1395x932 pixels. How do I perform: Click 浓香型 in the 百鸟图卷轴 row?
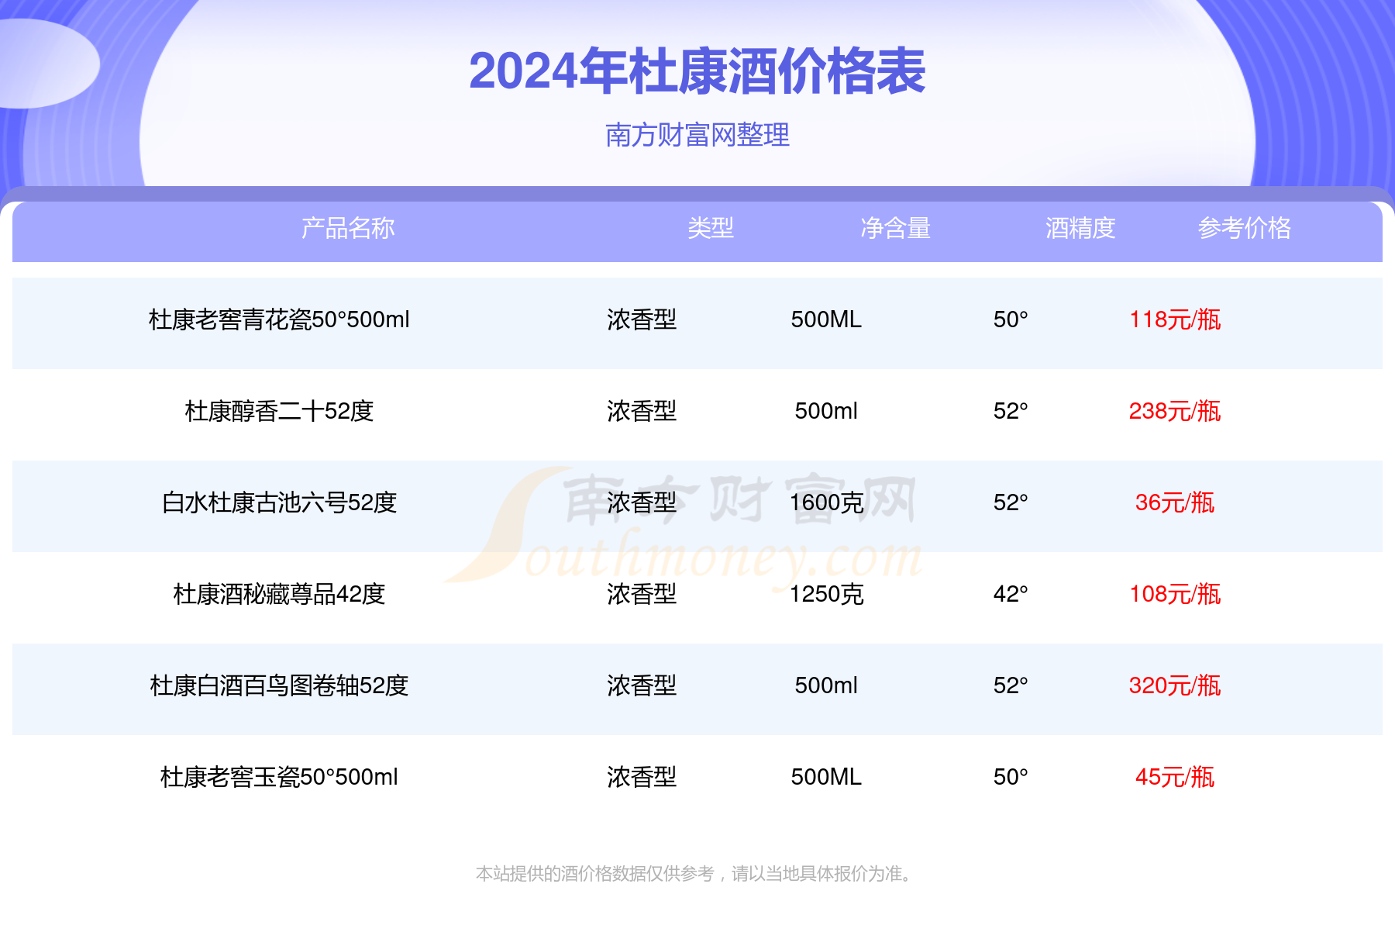point(642,685)
